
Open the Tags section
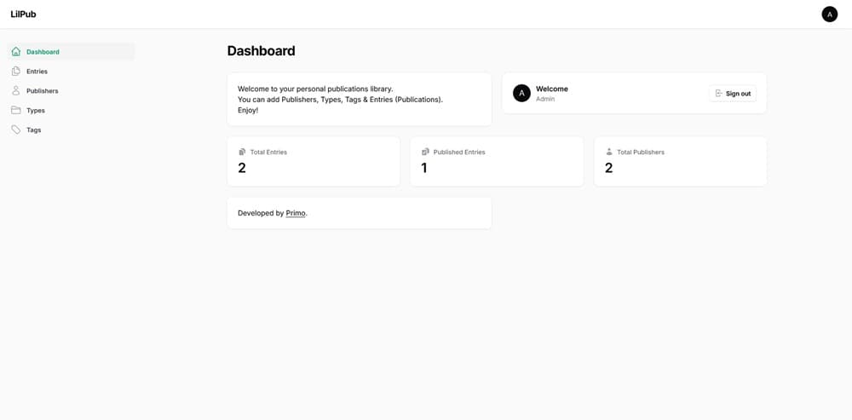[34, 130]
